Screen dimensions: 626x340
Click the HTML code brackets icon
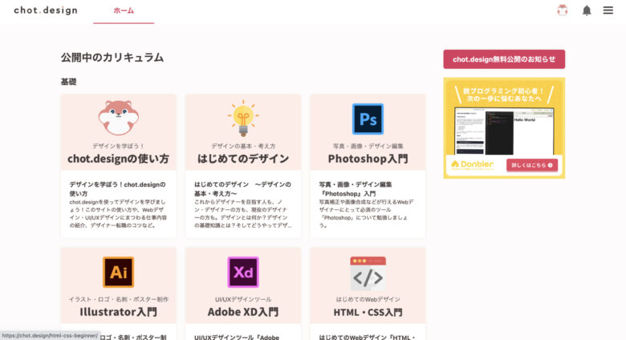(368, 273)
